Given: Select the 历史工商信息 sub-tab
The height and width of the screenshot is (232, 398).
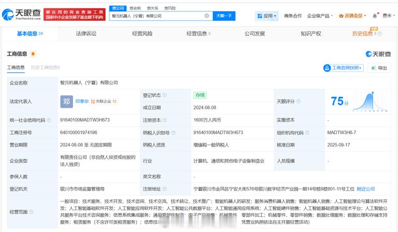Looking at the screenshot, I should tap(45, 67).
